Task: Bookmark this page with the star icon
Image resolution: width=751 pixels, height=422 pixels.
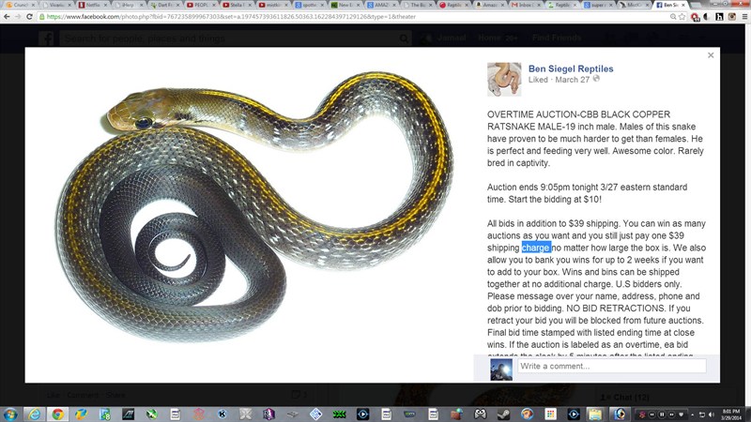Action: click(682, 16)
